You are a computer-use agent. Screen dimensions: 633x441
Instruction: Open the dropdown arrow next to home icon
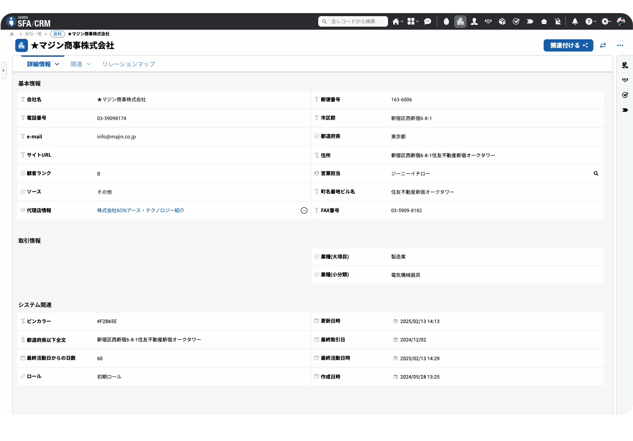[x=402, y=21]
